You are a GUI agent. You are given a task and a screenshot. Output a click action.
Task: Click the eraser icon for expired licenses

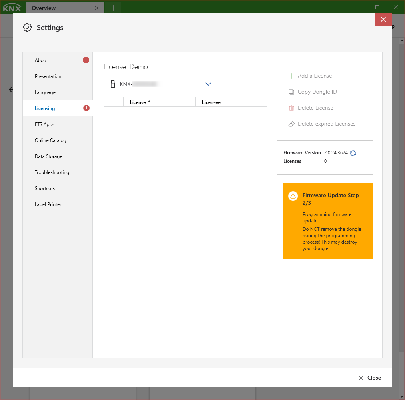[x=291, y=124]
